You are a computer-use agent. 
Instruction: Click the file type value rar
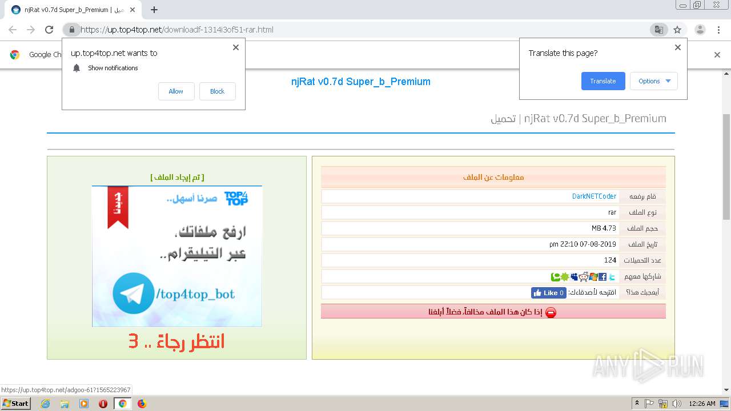click(x=612, y=212)
